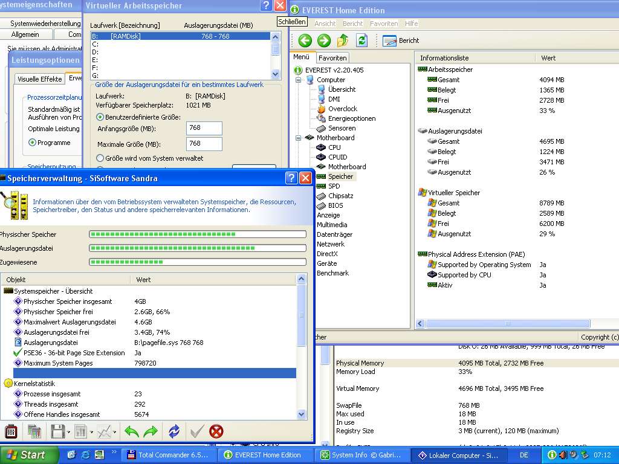
Task: Click the bar chart report icon in Sandra
Action: coord(80,431)
